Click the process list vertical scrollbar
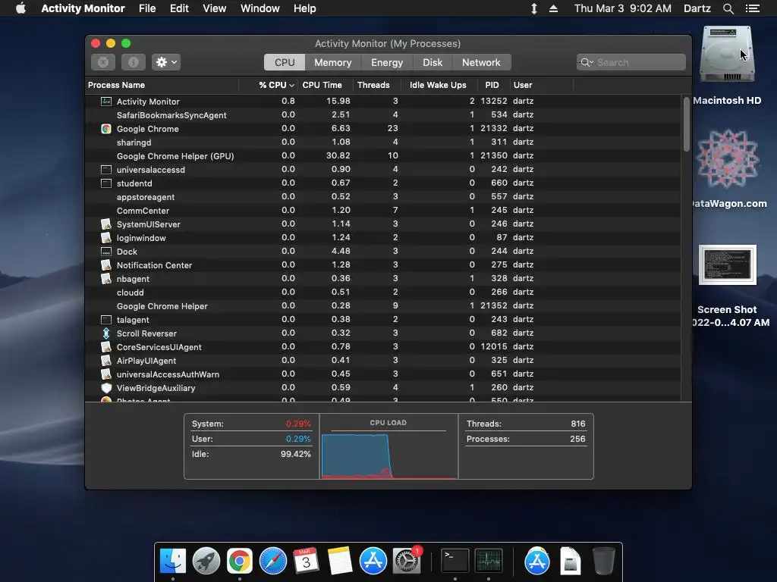This screenshot has width=777, height=582. click(686, 124)
